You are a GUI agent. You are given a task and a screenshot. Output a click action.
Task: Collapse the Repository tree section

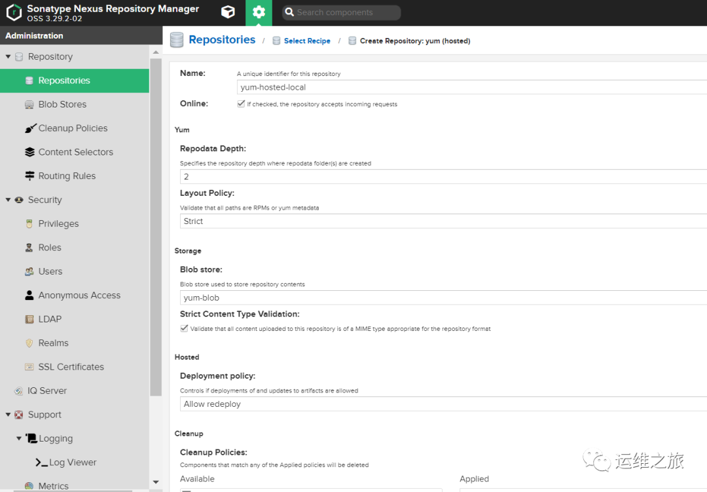coord(8,56)
